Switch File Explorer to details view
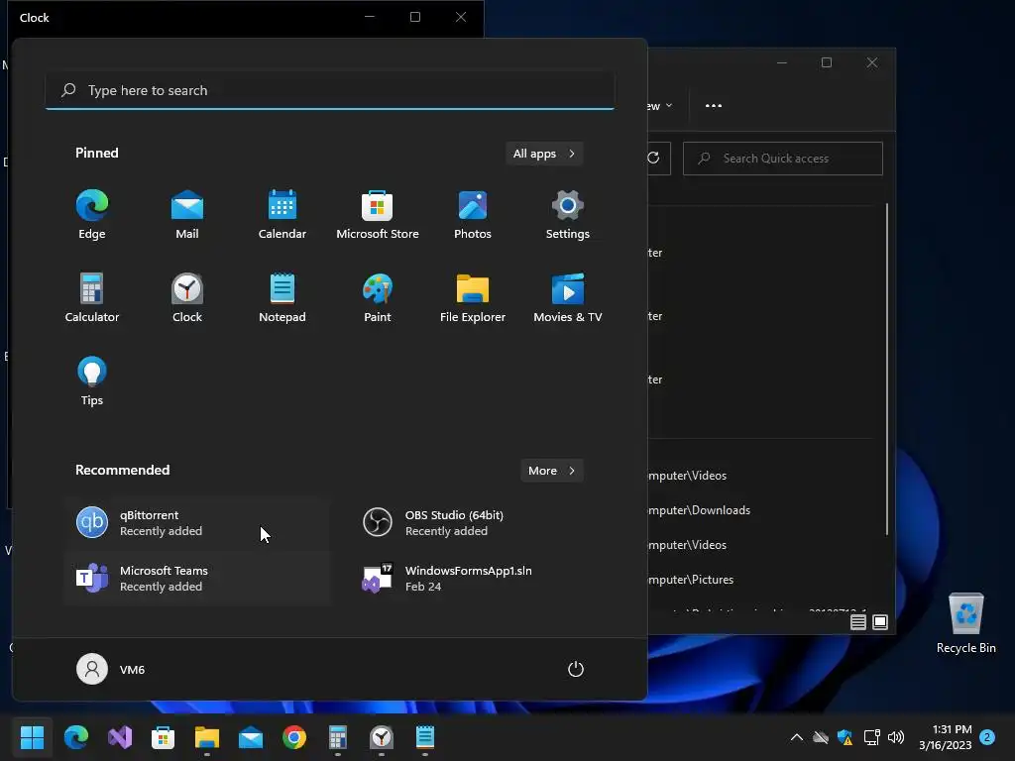The height and width of the screenshot is (761, 1015). (x=858, y=622)
